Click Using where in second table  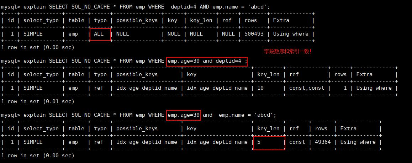click(x=374, y=88)
